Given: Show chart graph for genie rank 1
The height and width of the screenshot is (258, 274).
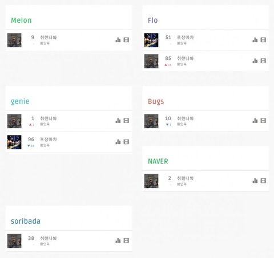Looking at the screenshot, I should 118,121.
